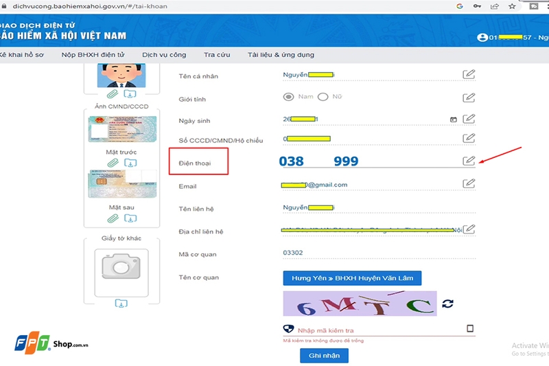Select the Nữ gender radio button
The height and width of the screenshot is (366, 549).
323,97
